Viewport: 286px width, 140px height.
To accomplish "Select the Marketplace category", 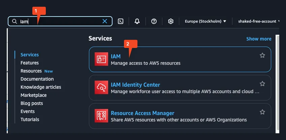I will point(34,95).
